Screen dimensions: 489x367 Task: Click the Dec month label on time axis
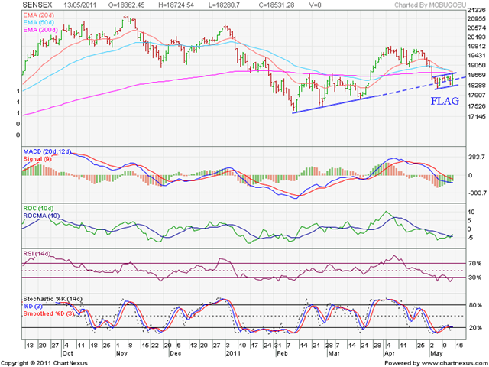(x=175, y=353)
